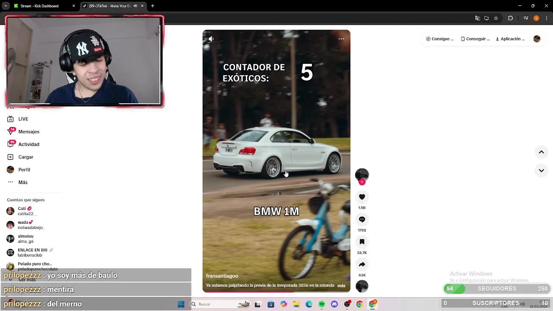Click the 'Conseguir ...' phone app button
553x311 pixels.
click(475, 39)
